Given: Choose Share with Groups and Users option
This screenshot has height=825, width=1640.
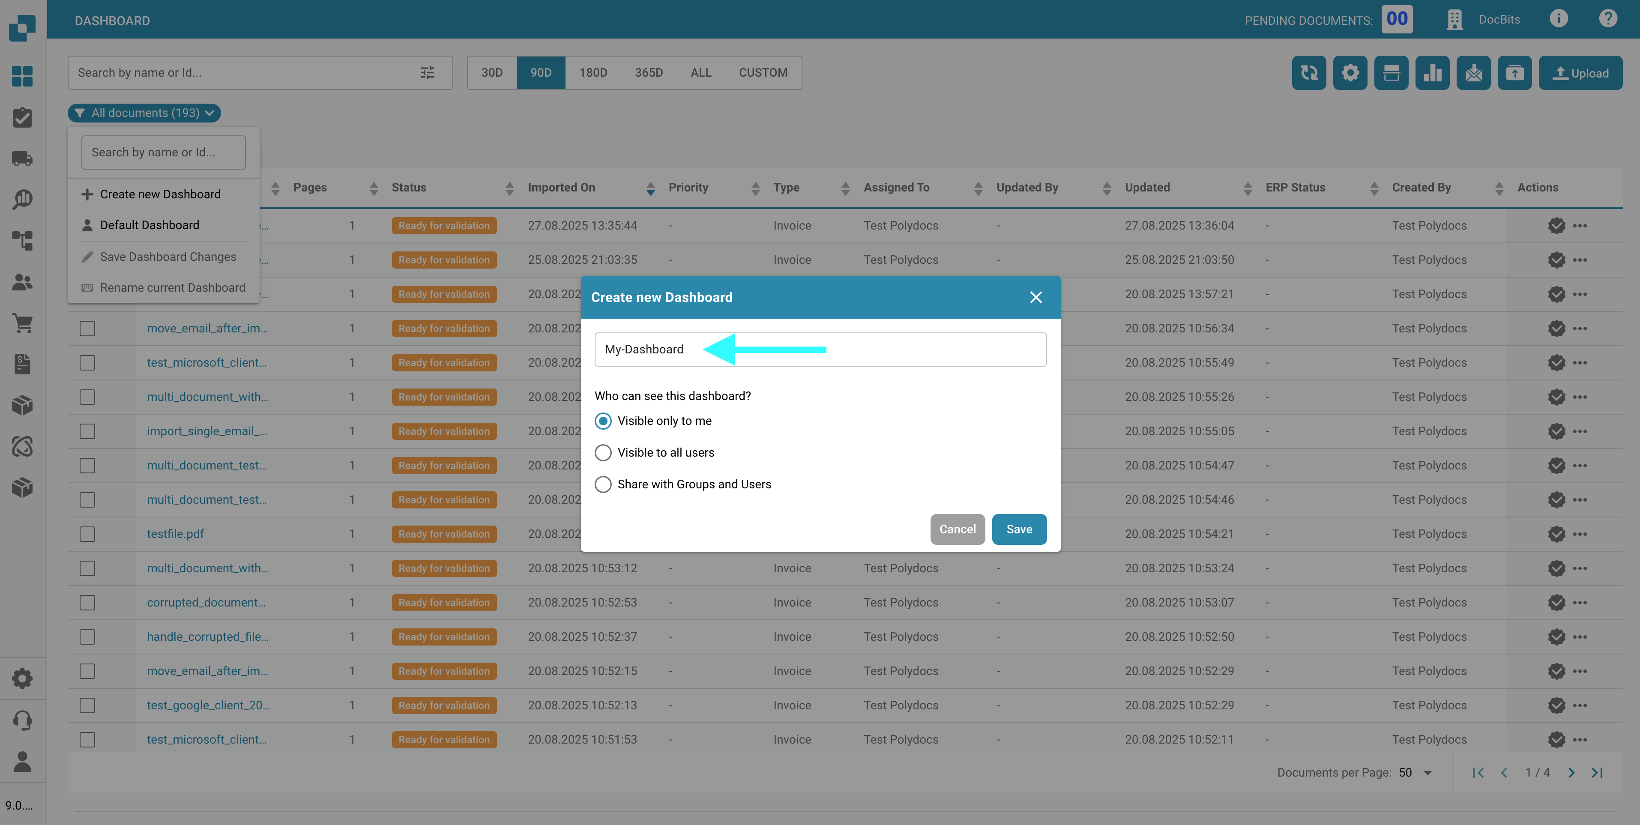Looking at the screenshot, I should tap(603, 484).
